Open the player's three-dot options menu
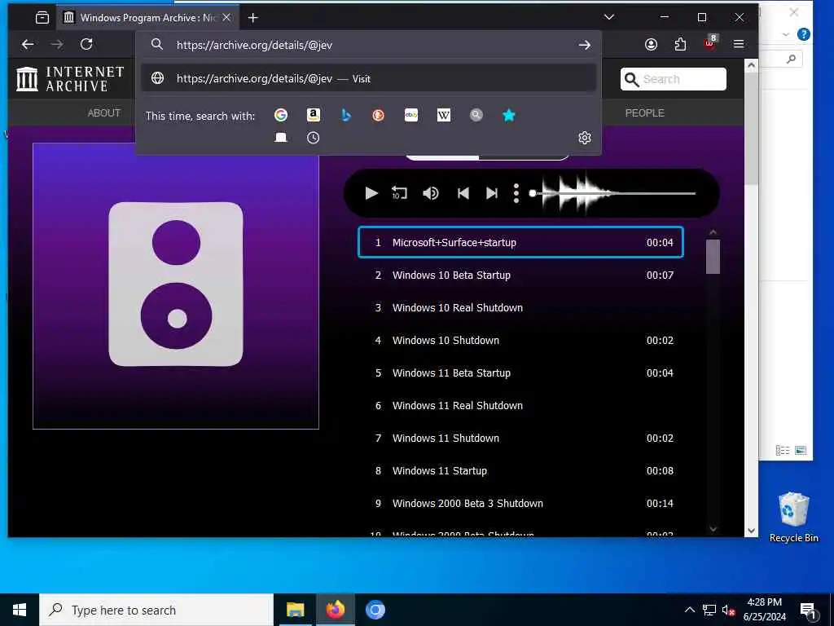The width and height of the screenshot is (834, 626). click(516, 193)
